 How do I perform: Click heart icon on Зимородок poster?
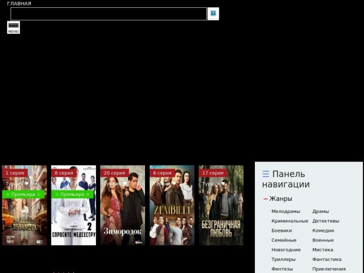coord(125,184)
